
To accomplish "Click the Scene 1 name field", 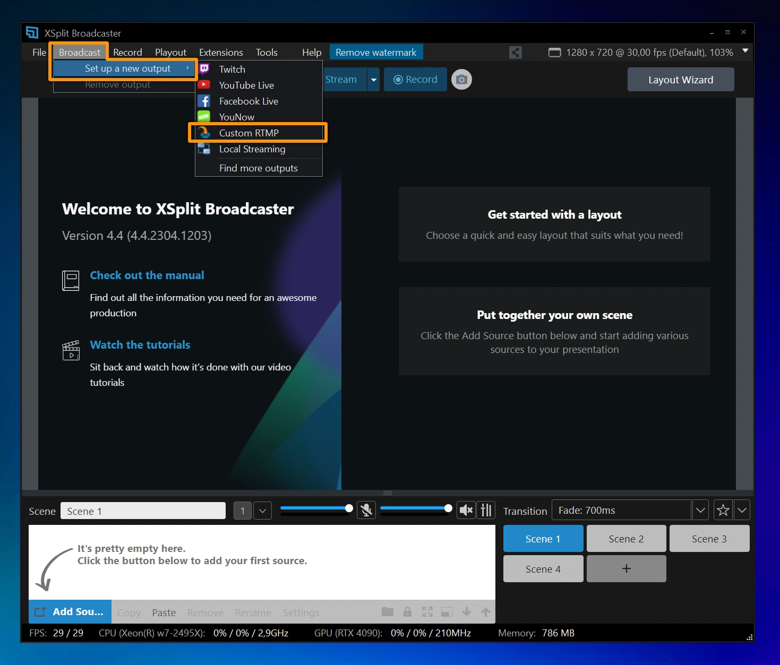I will 142,511.
